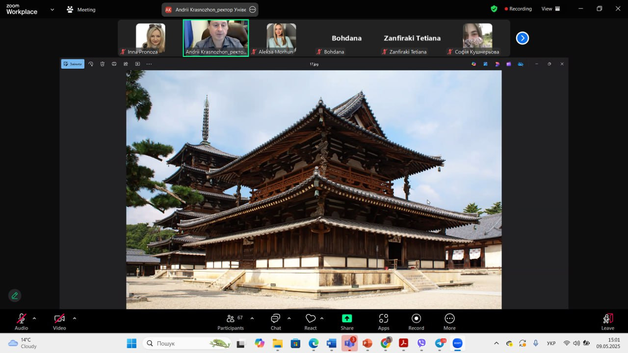The width and height of the screenshot is (628, 353).
Task: Turn on the camera Video button
Action: pos(59,321)
